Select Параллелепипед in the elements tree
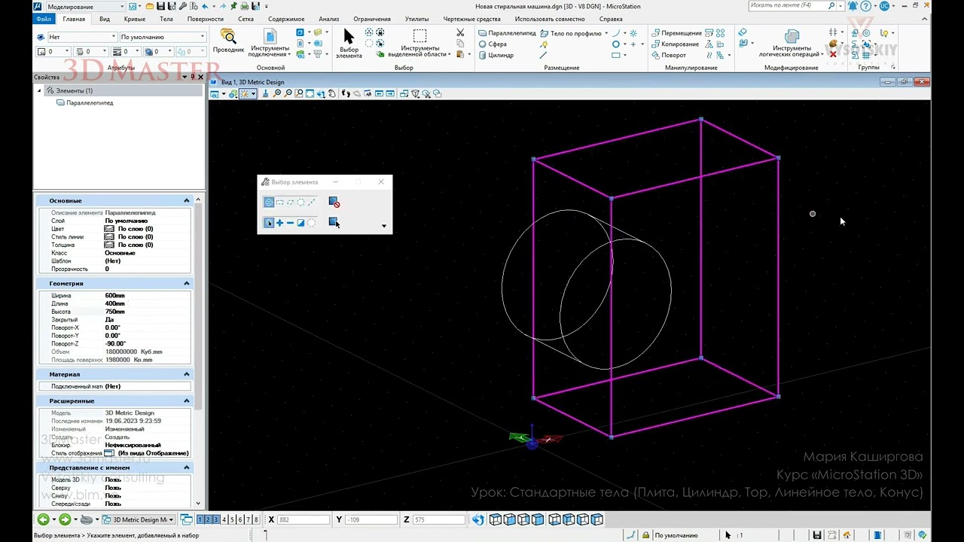The image size is (964, 542). click(x=90, y=102)
